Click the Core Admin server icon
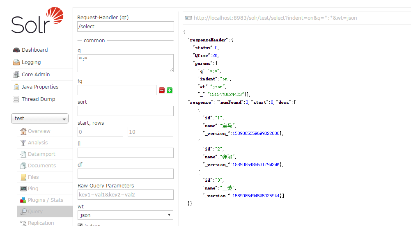 coord(16,75)
